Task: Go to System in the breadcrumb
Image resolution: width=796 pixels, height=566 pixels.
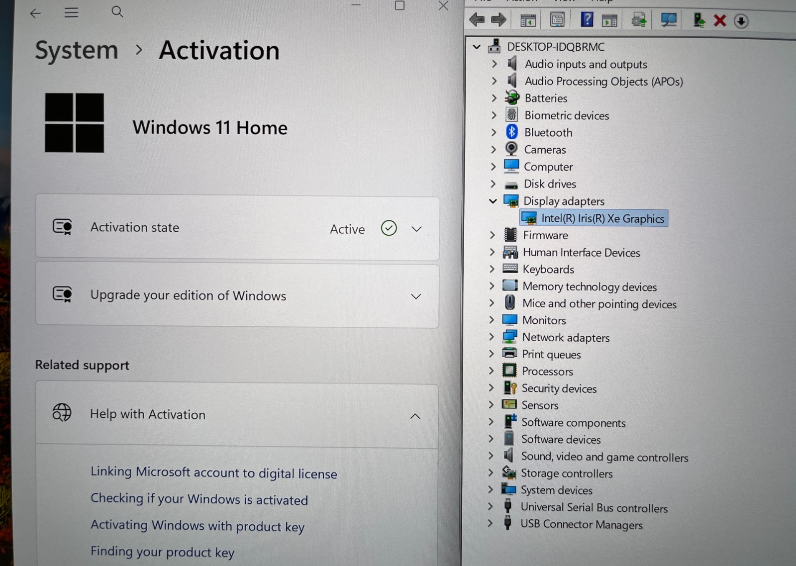Action: (x=77, y=50)
